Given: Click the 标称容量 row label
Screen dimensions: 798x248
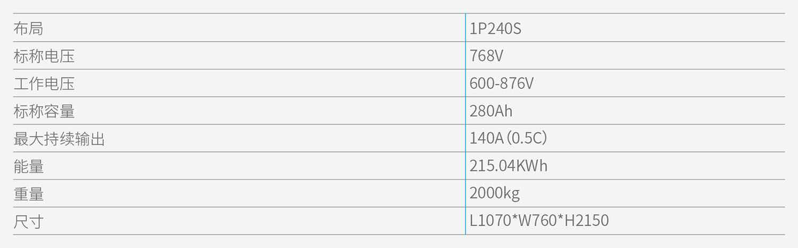Looking at the screenshot, I should 44,111.
